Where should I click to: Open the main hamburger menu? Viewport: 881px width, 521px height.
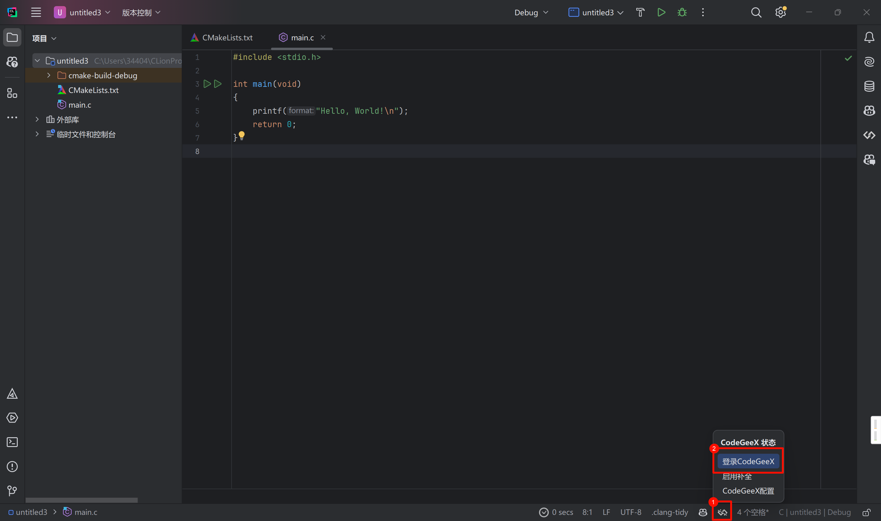[x=36, y=12]
